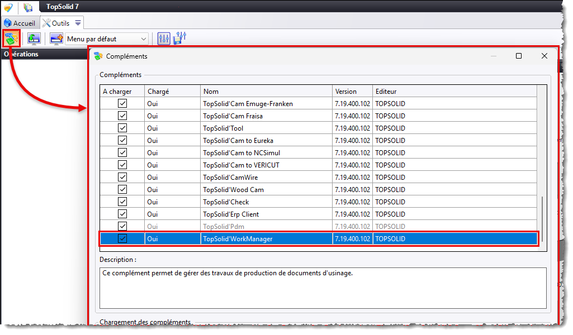Open the Menu par défaut dropdown
Image resolution: width=573 pixels, height=335 pixels.
[x=107, y=39]
